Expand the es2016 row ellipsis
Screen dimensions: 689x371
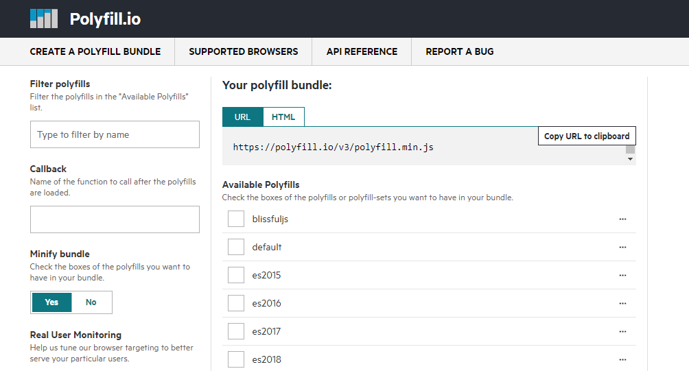tap(622, 303)
